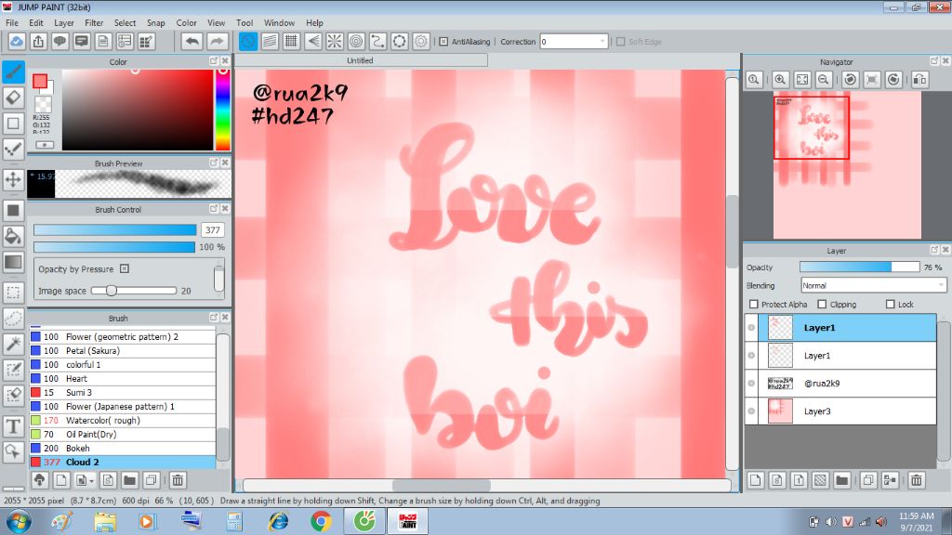Enable the crisscross grid snap
952x535 pixels.
[x=291, y=41]
